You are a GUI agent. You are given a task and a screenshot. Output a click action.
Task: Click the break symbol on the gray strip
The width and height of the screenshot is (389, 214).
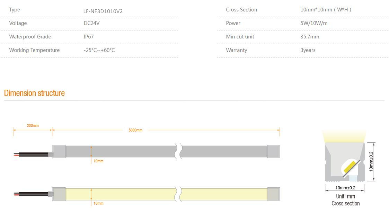click(x=179, y=151)
